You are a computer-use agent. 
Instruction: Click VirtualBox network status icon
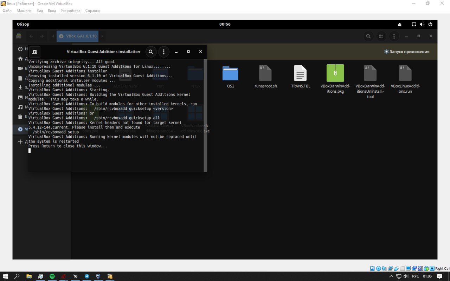pos(391,268)
